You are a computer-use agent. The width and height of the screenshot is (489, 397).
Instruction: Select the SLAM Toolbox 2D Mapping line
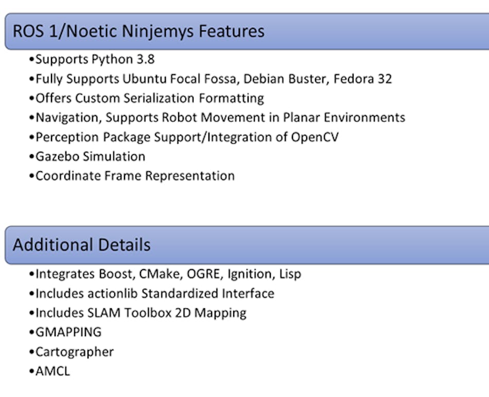pyautogui.click(x=137, y=313)
